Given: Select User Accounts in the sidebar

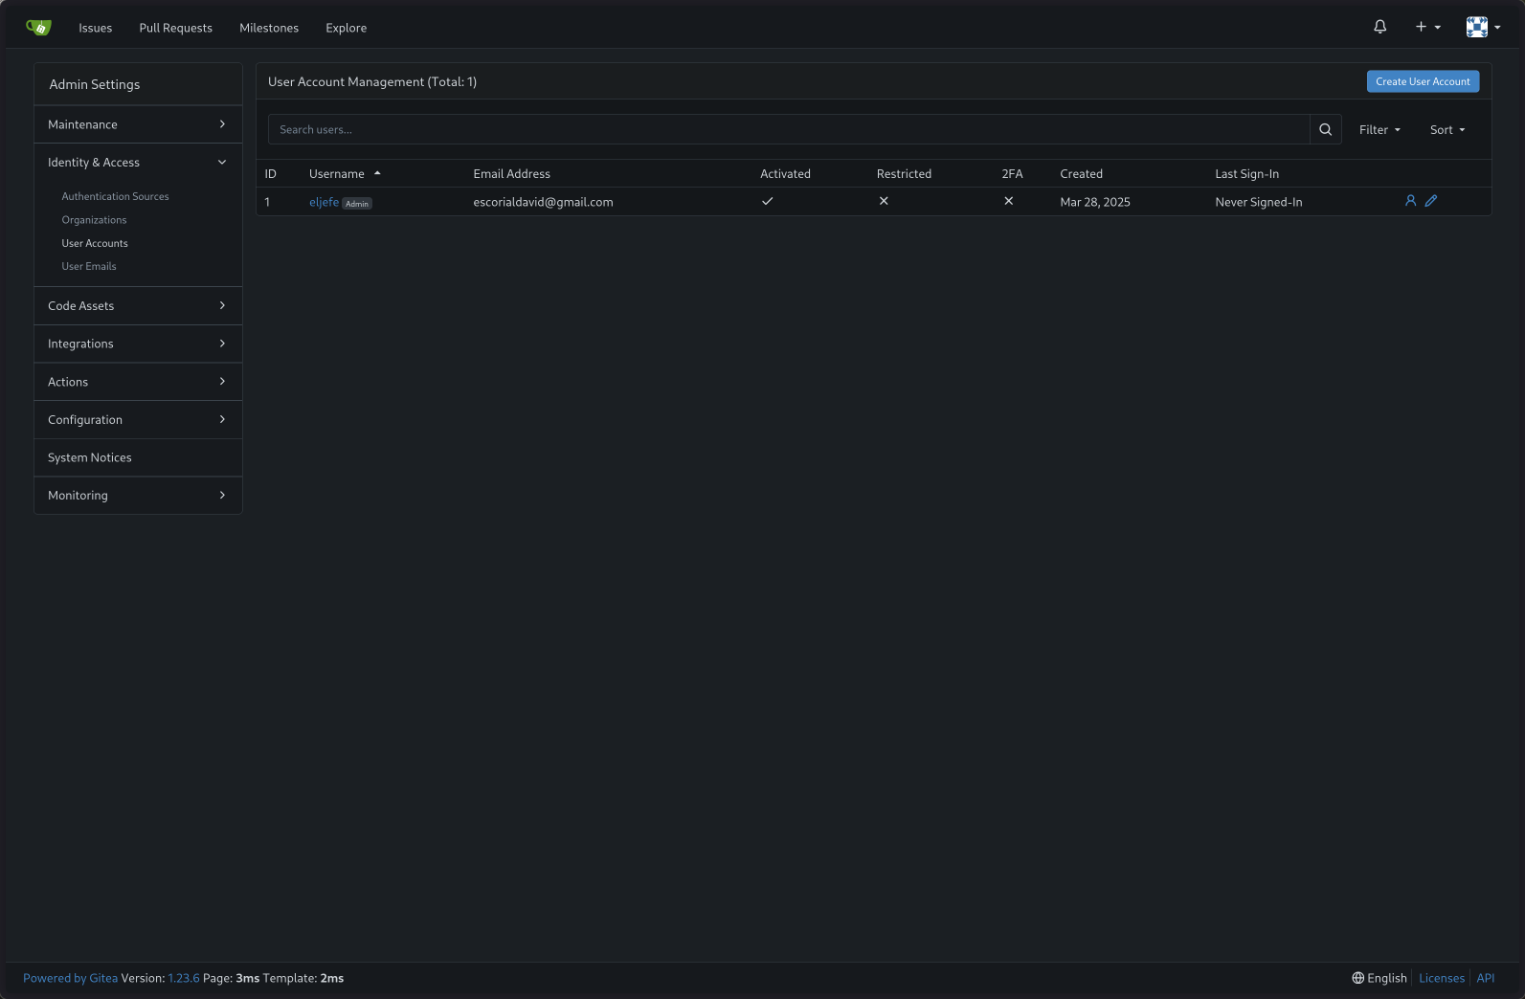Looking at the screenshot, I should click(x=95, y=243).
